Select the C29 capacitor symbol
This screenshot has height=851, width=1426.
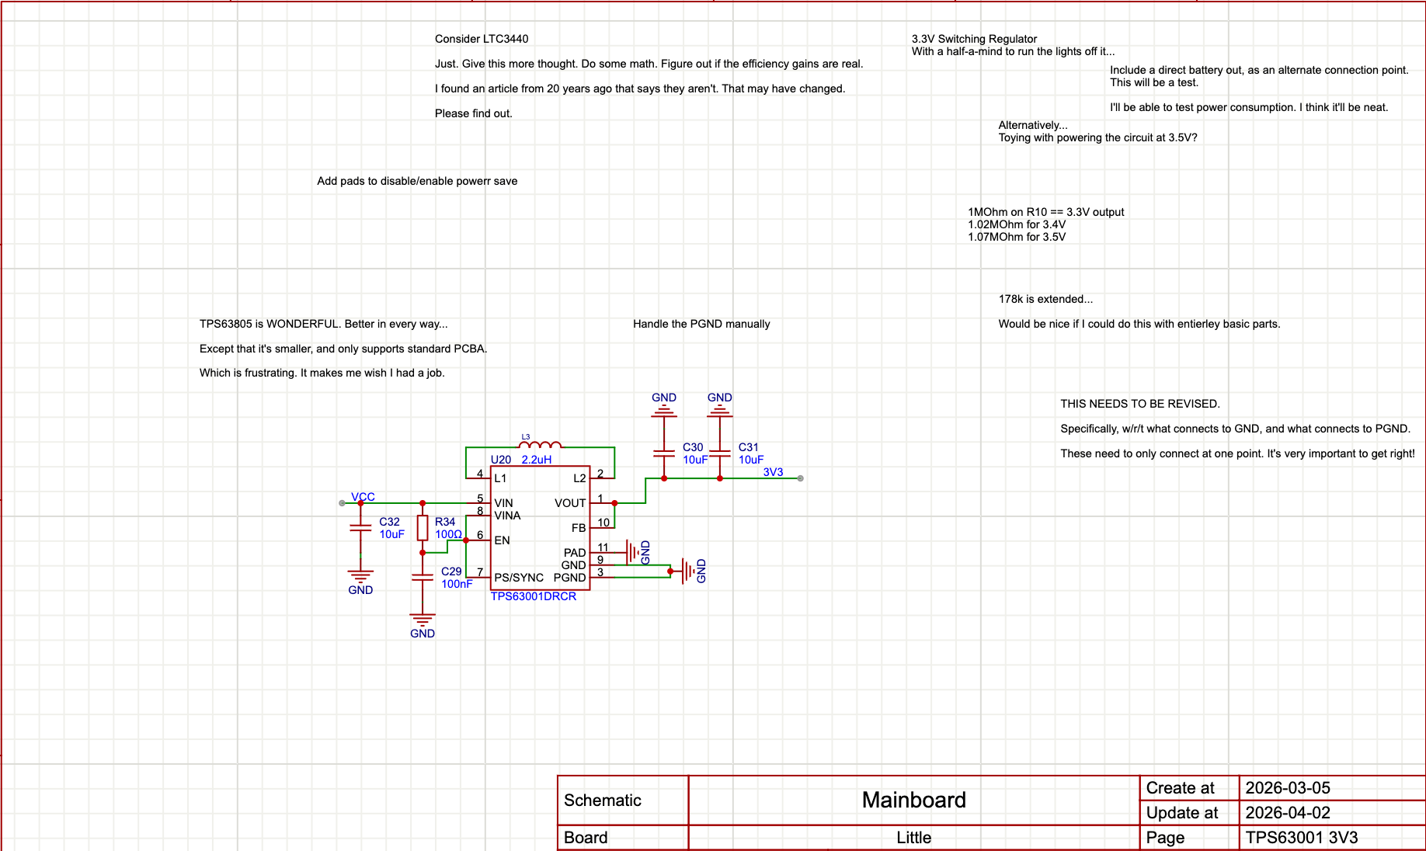[x=423, y=578]
